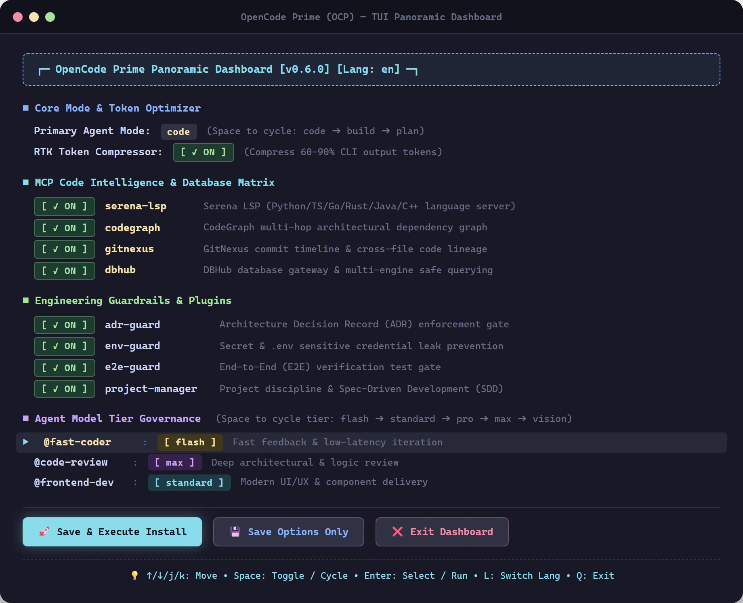Click the dashboard banner title with v0.6.0
Viewport: 743px width, 603px height.
pyautogui.click(x=227, y=70)
